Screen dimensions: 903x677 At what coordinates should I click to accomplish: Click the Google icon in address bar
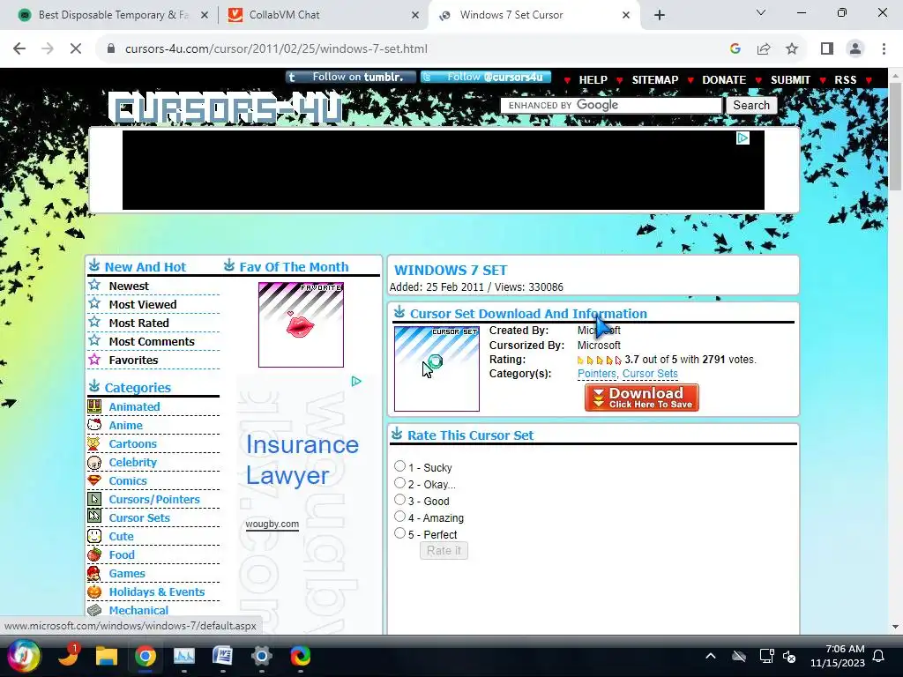point(735,49)
